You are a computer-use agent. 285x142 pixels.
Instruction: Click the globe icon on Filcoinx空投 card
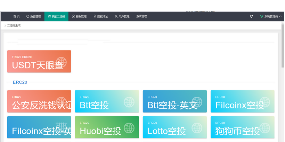tap(264, 102)
